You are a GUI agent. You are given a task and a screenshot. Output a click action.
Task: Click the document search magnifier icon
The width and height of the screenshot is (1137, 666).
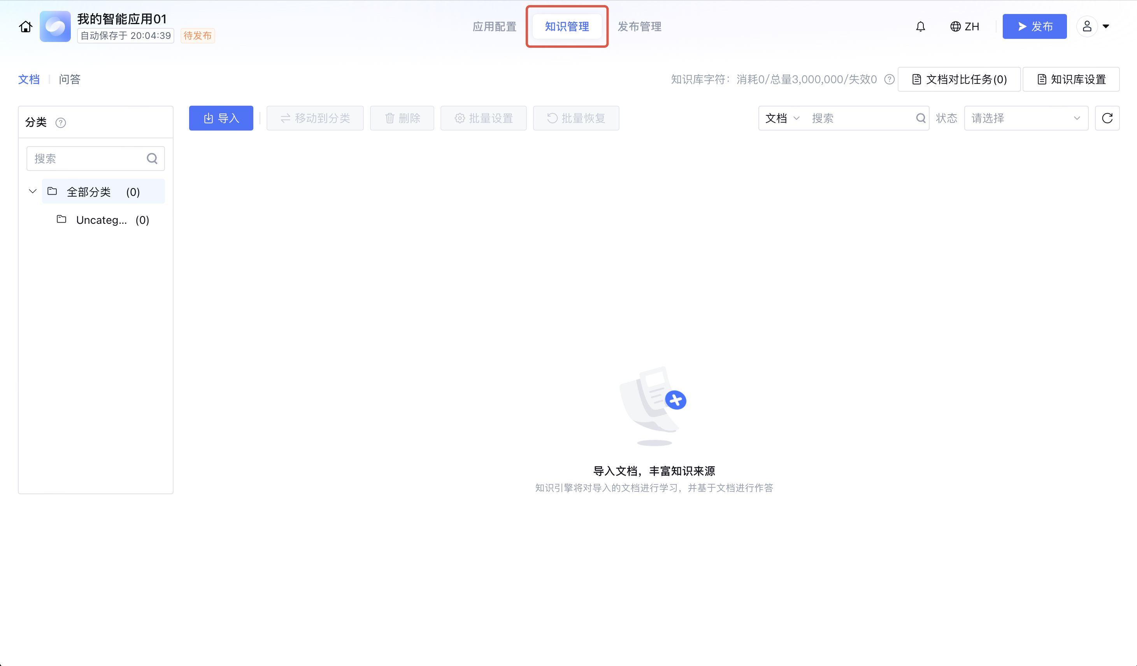tap(920, 118)
